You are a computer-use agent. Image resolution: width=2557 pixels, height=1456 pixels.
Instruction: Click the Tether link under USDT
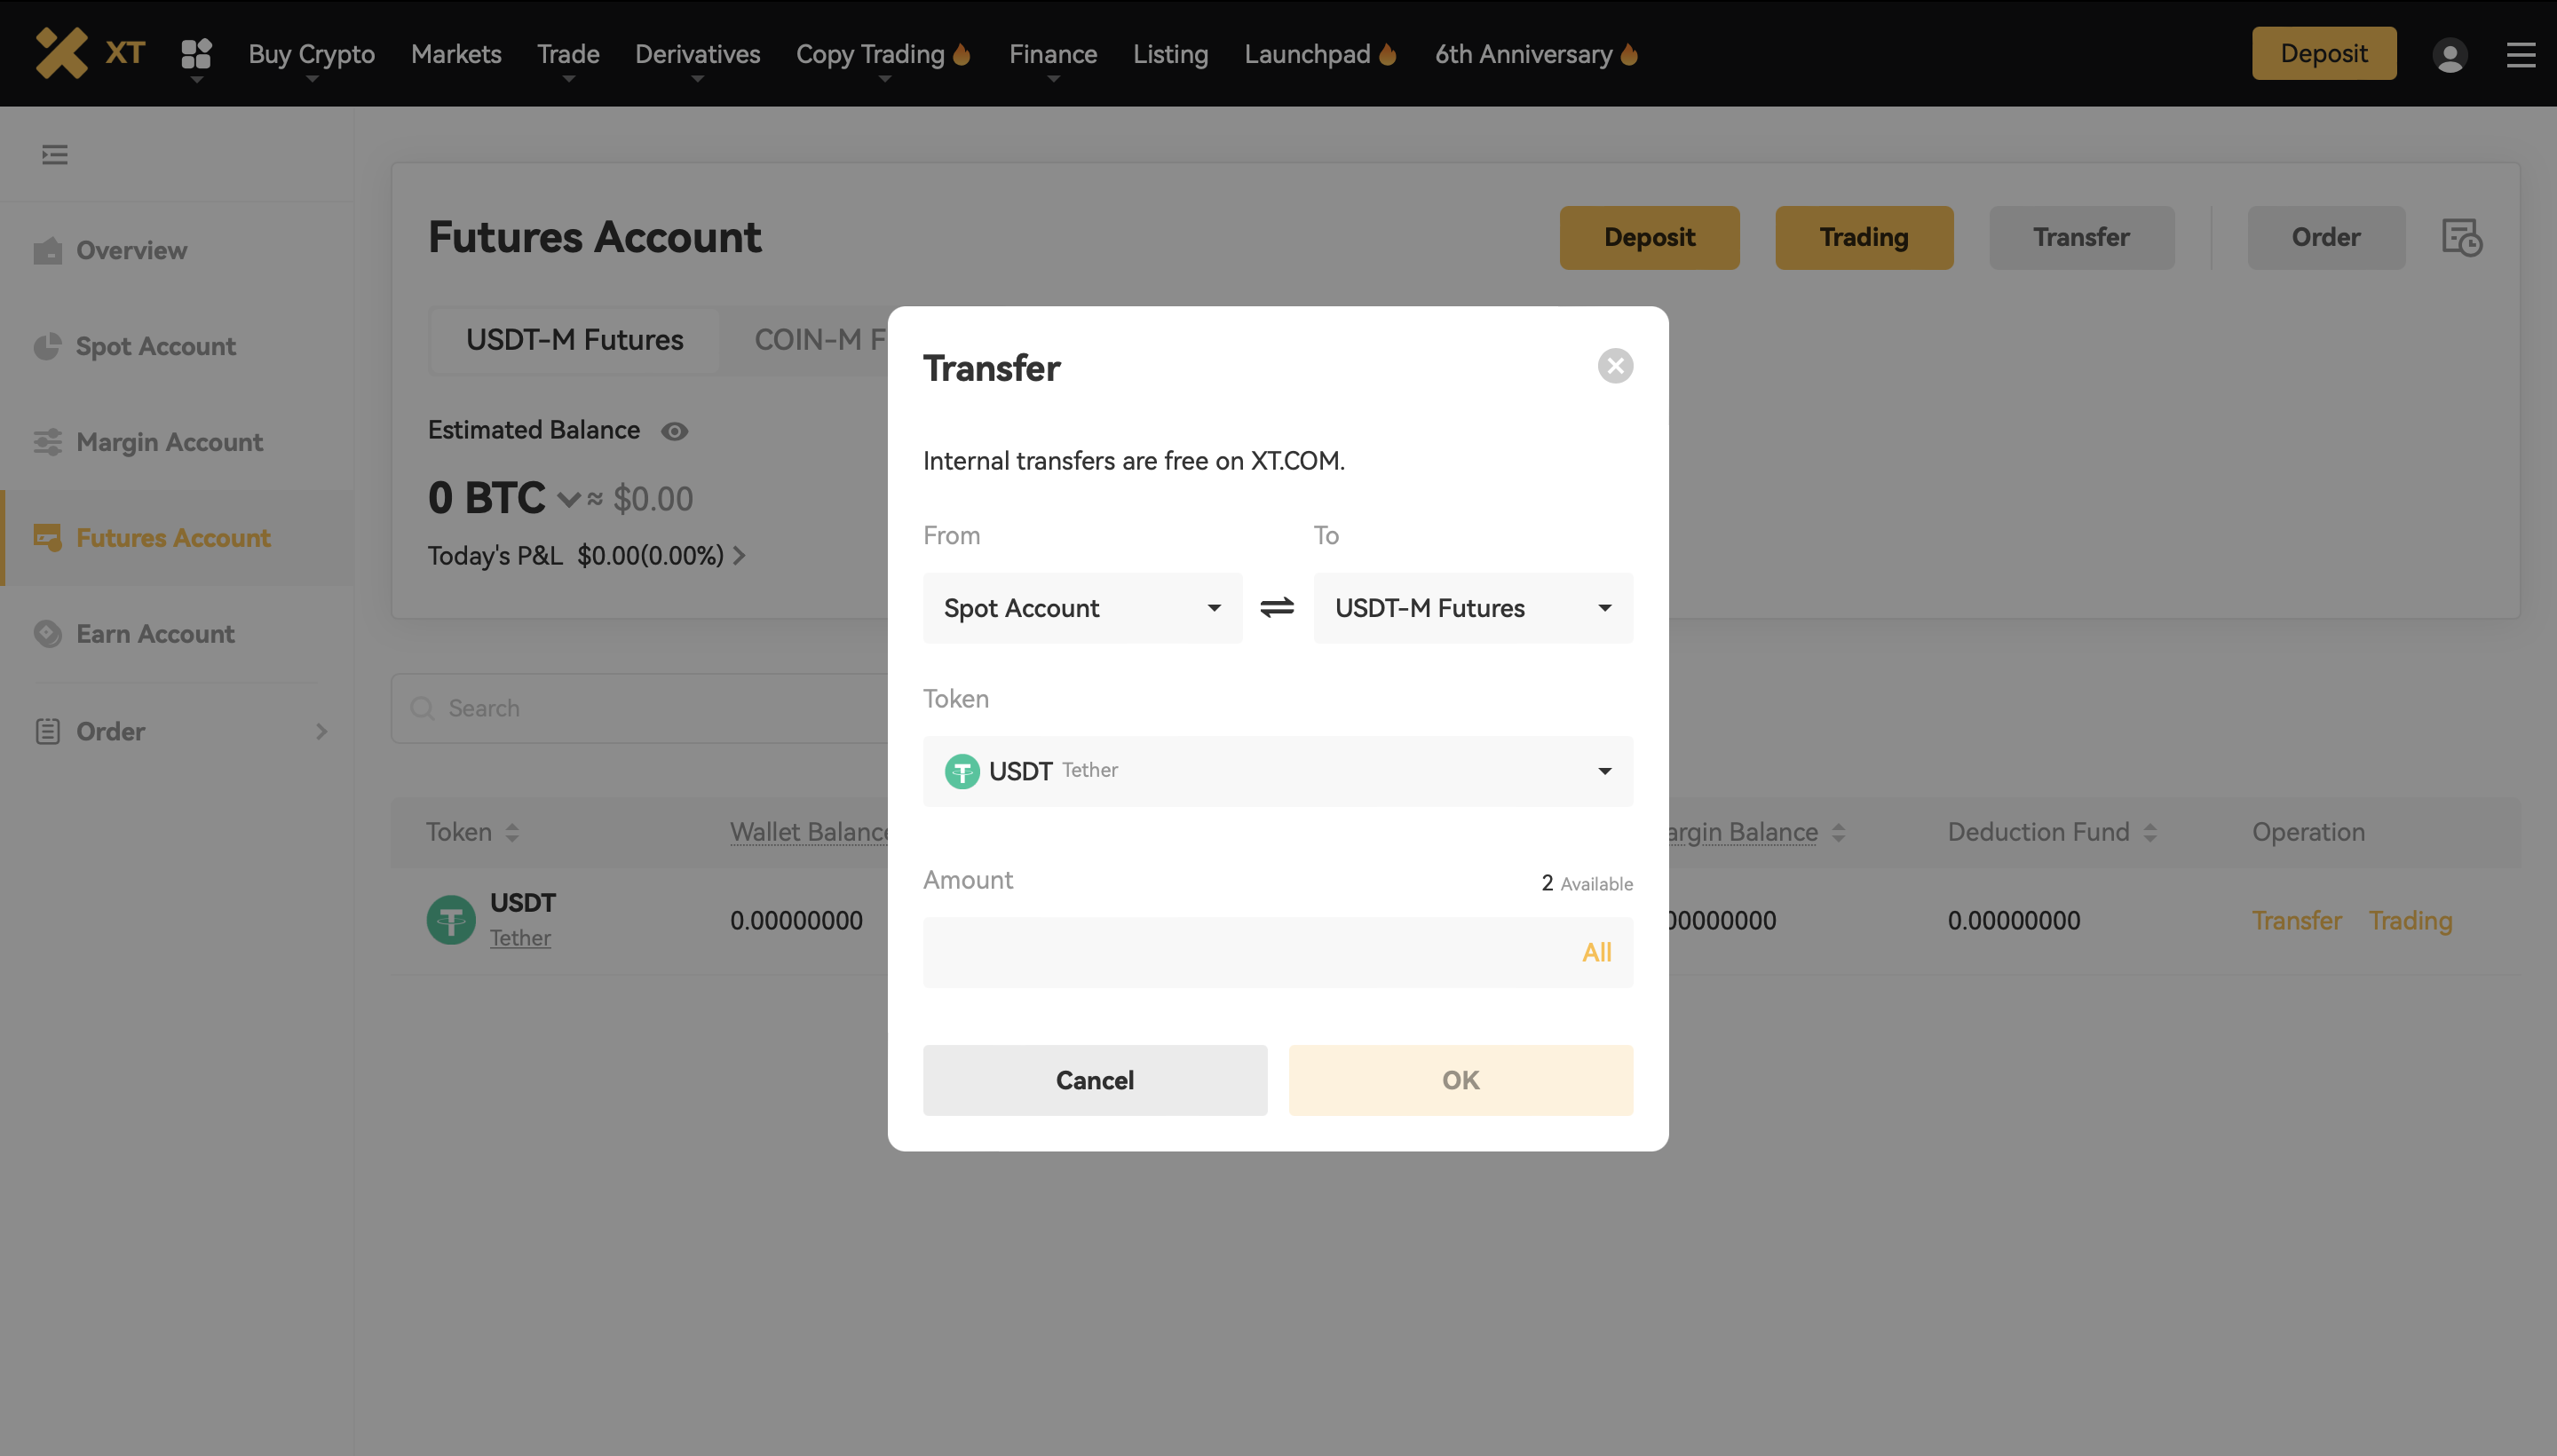[520, 938]
